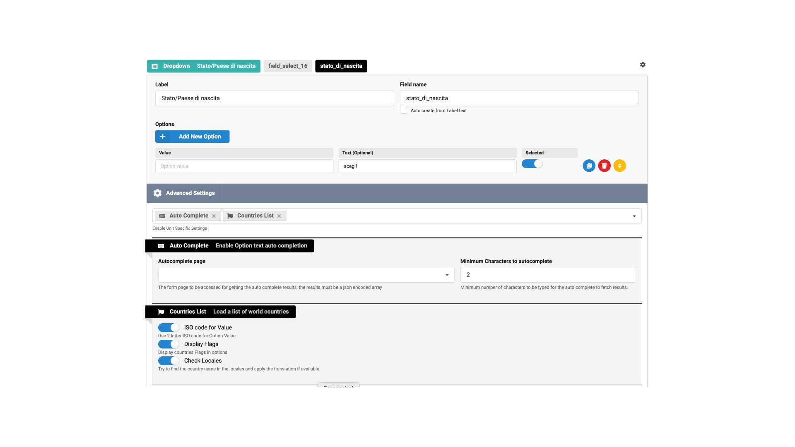The image size is (795, 447).
Task: Disable ISO code for Value switch
Action: click(x=169, y=327)
